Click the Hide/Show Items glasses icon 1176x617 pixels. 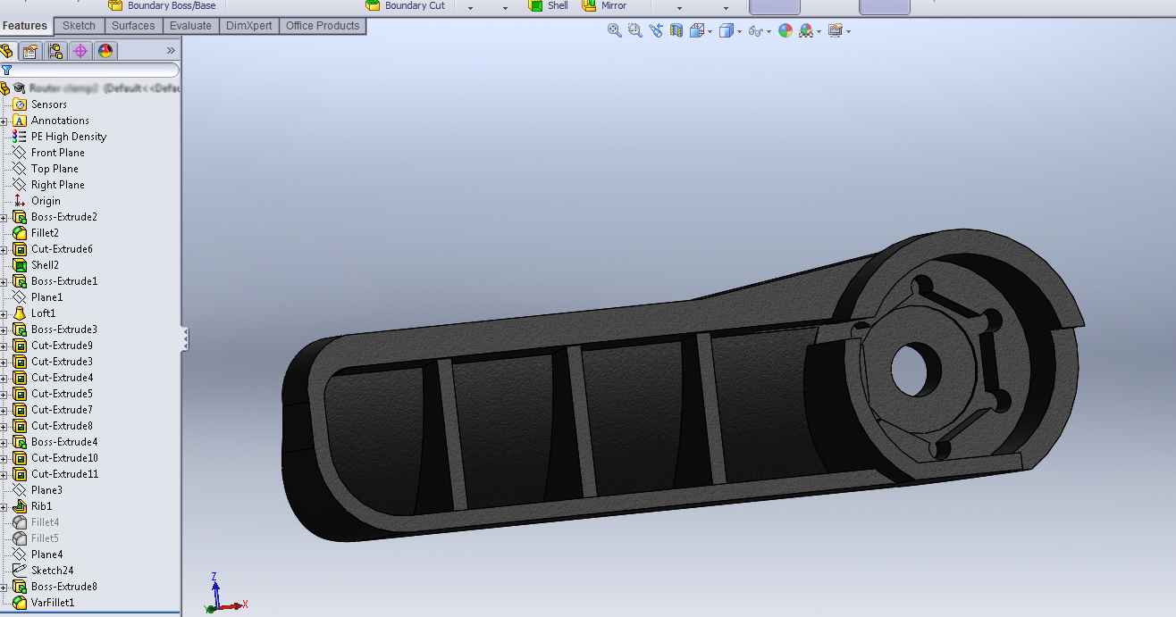coord(756,30)
